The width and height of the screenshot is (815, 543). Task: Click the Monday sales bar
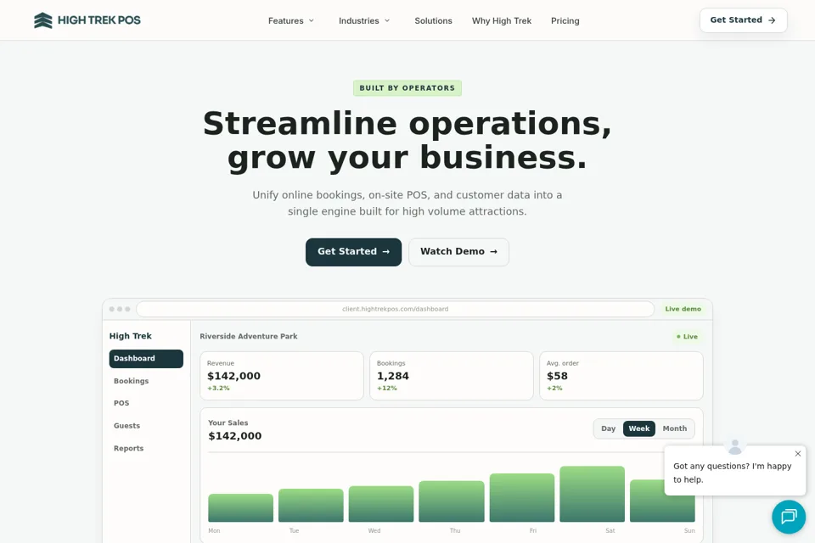(x=240, y=507)
